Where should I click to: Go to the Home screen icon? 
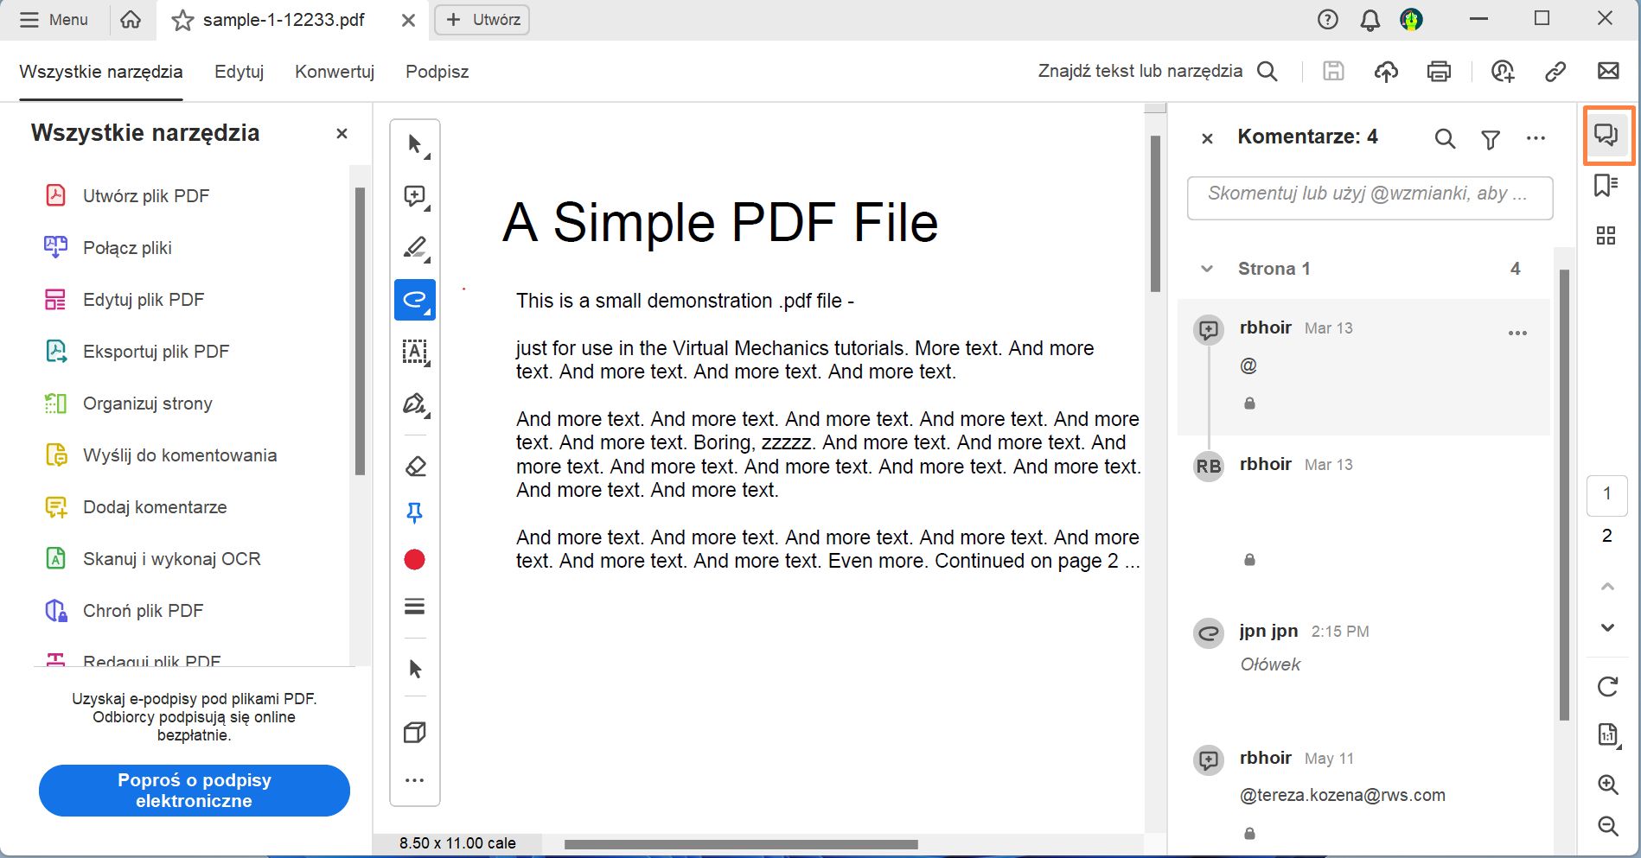coord(131,20)
